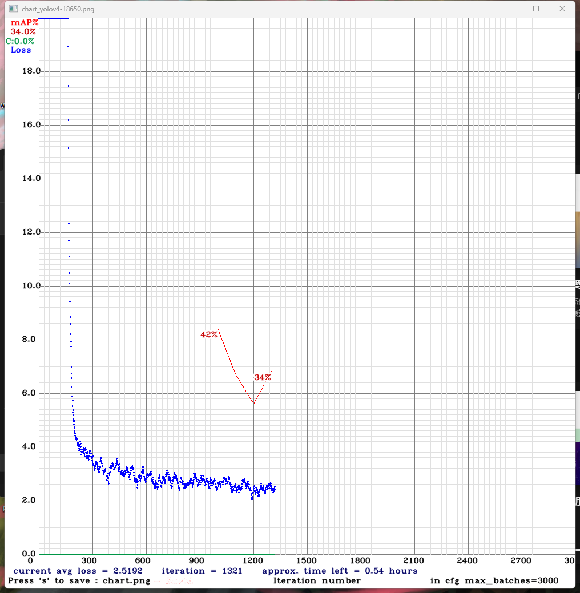Click the 34% mAP point label
The width and height of the screenshot is (580, 593).
(x=262, y=377)
